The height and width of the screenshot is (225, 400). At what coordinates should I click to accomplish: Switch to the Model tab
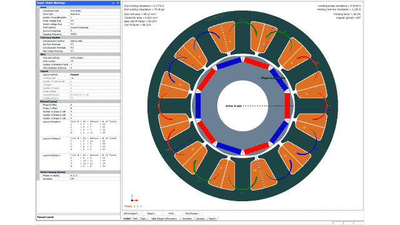pos(127,219)
